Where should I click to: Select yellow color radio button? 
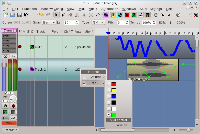coord(109,90)
